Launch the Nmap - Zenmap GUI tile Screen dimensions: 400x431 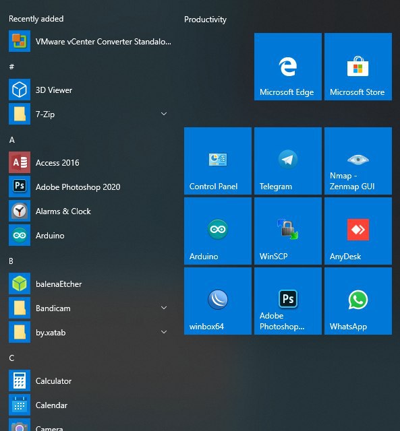pyautogui.click(x=358, y=161)
